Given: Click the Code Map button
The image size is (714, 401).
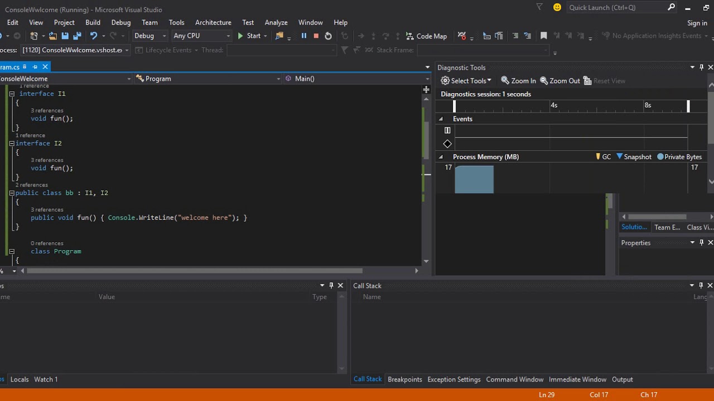Looking at the screenshot, I should 426,36.
